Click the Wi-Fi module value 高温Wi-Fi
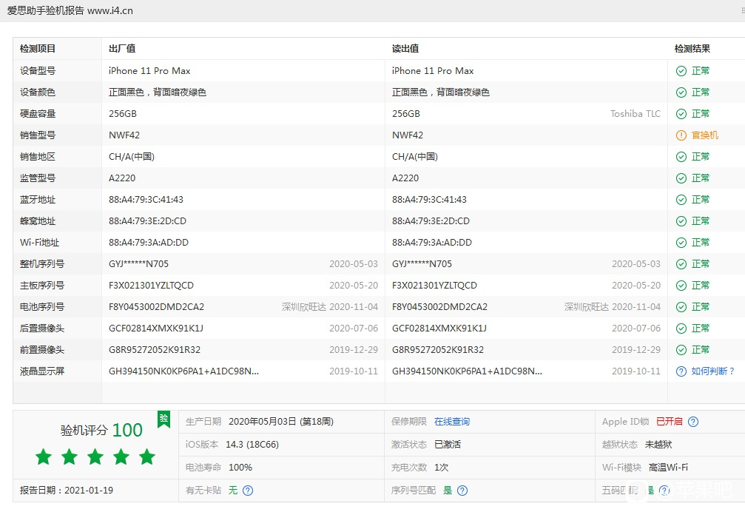745x512 pixels. [x=668, y=468]
